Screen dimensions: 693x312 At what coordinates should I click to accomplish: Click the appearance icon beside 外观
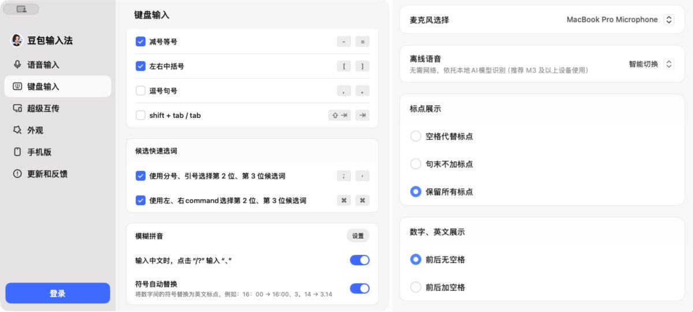[17, 130]
